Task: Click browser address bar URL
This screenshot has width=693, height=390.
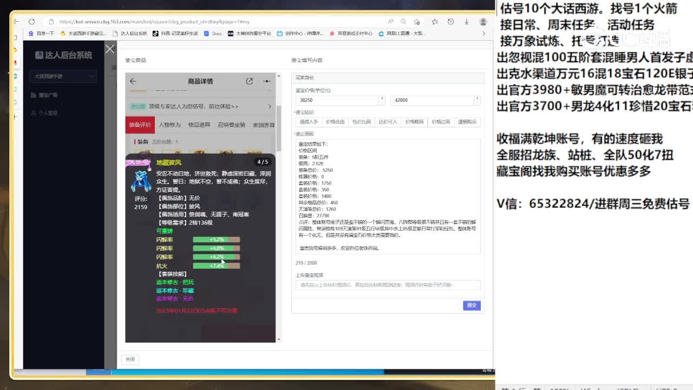Action: coord(154,22)
